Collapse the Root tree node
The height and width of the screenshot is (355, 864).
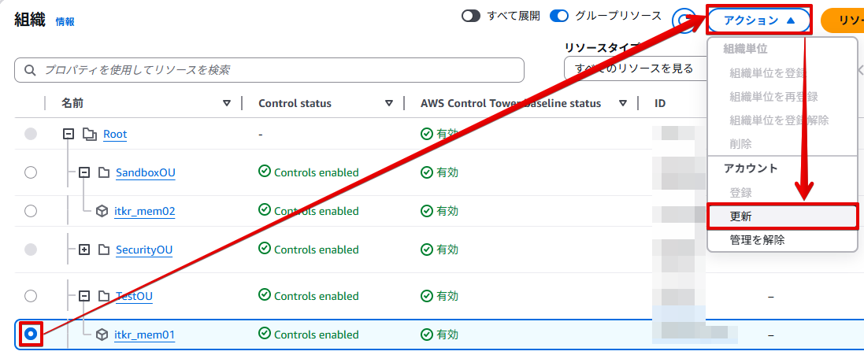coord(69,134)
